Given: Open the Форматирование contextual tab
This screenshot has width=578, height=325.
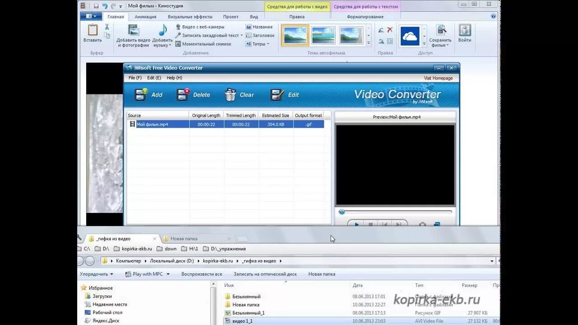Looking at the screenshot, I should pos(365,17).
